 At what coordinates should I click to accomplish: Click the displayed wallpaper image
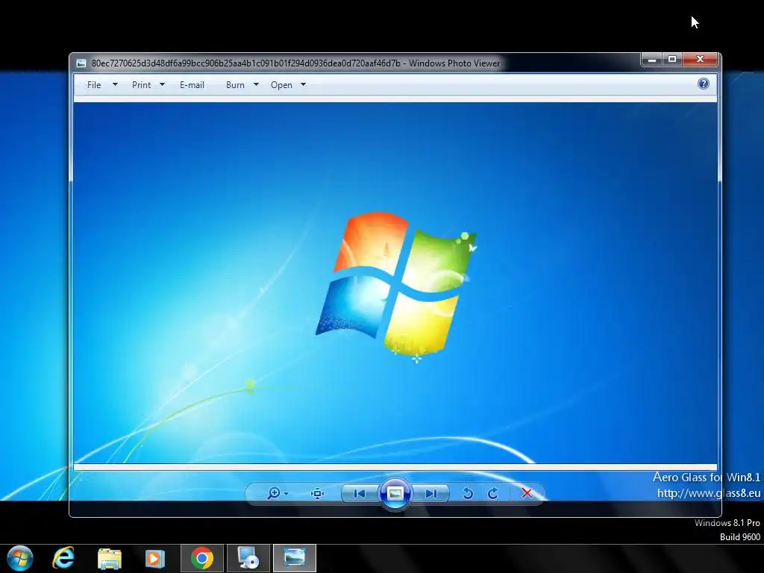pos(395,283)
